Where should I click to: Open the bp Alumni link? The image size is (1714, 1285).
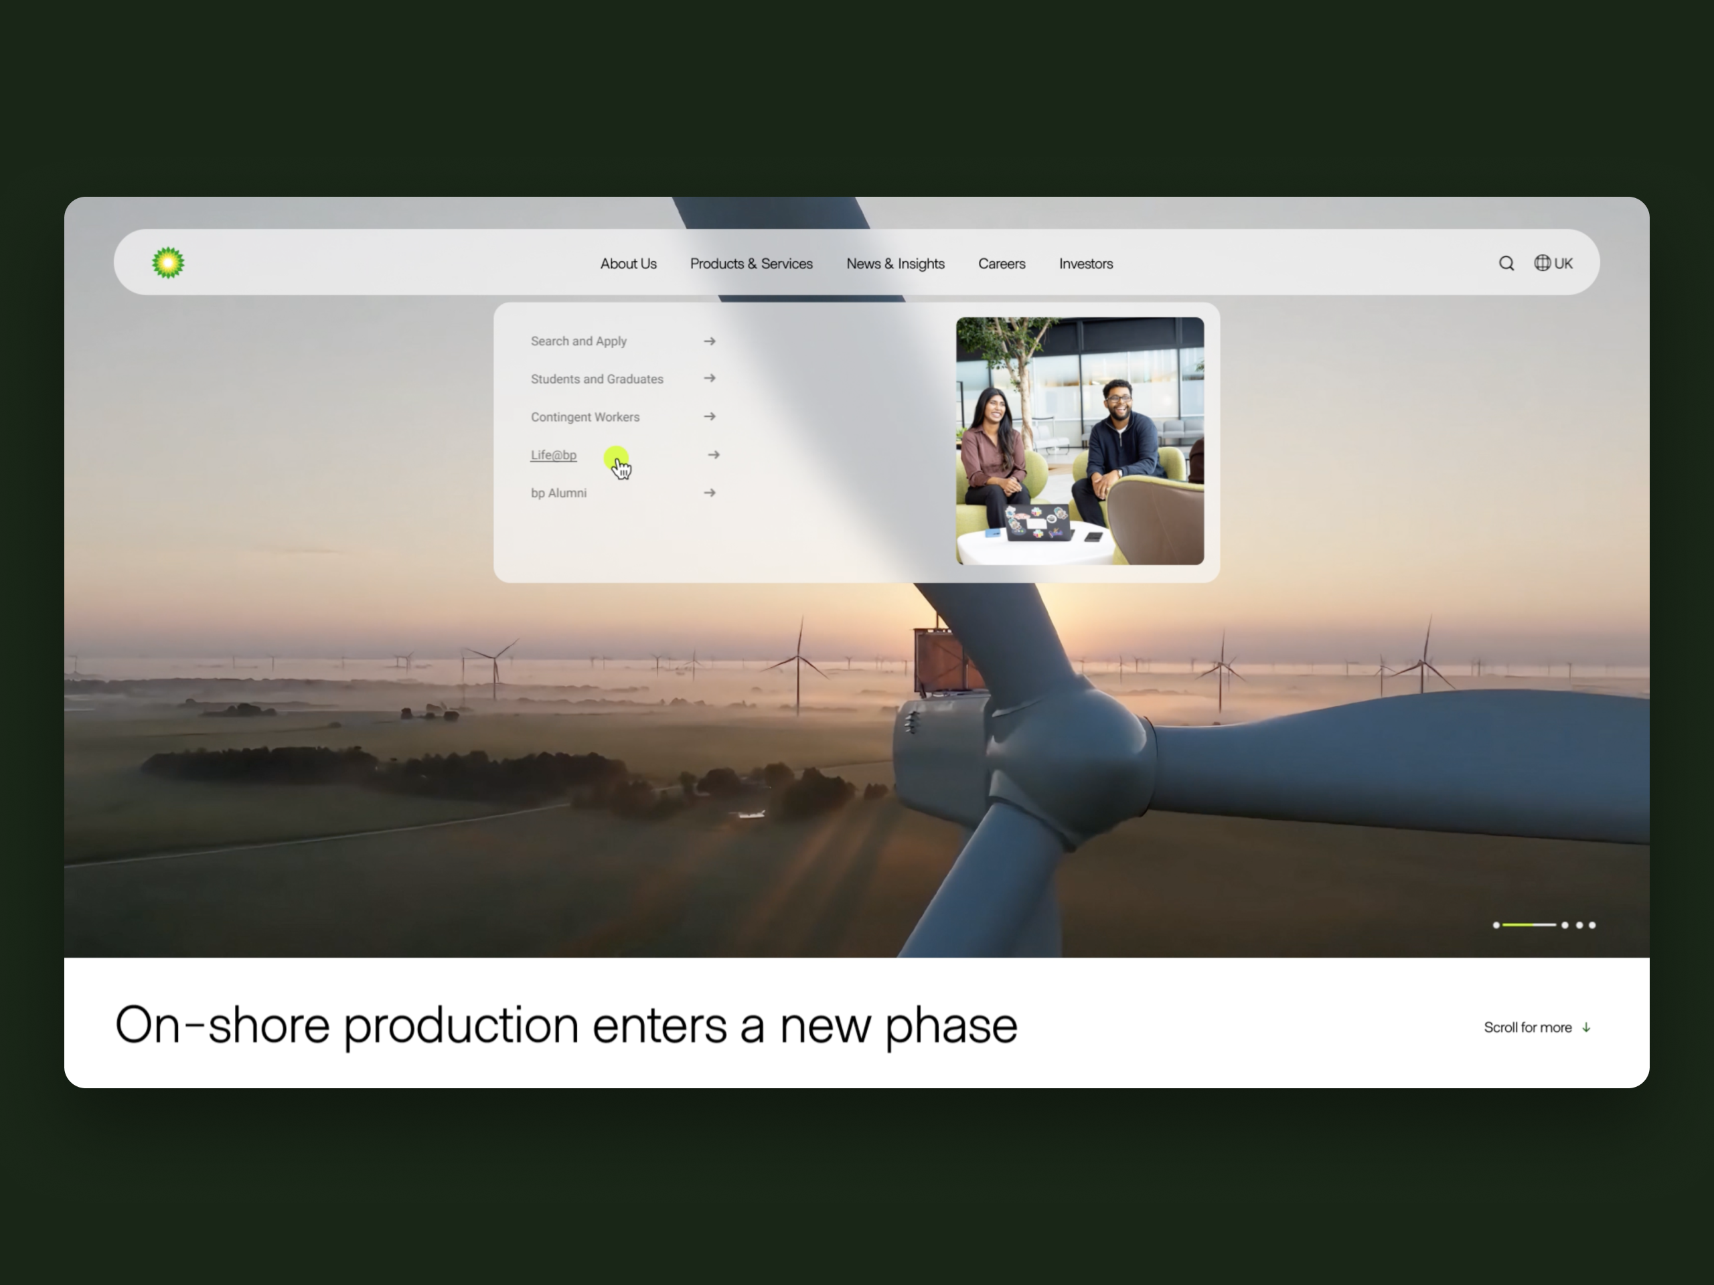[558, 493]
